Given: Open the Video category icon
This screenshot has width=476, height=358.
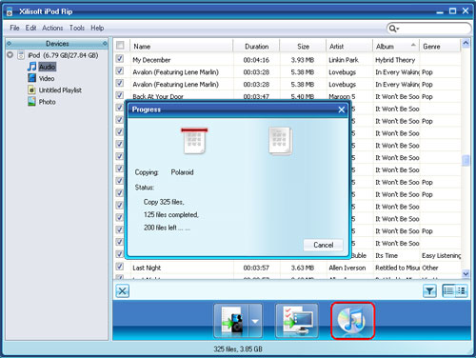Looking at the screenshot, I should click(x=31, y=78).
